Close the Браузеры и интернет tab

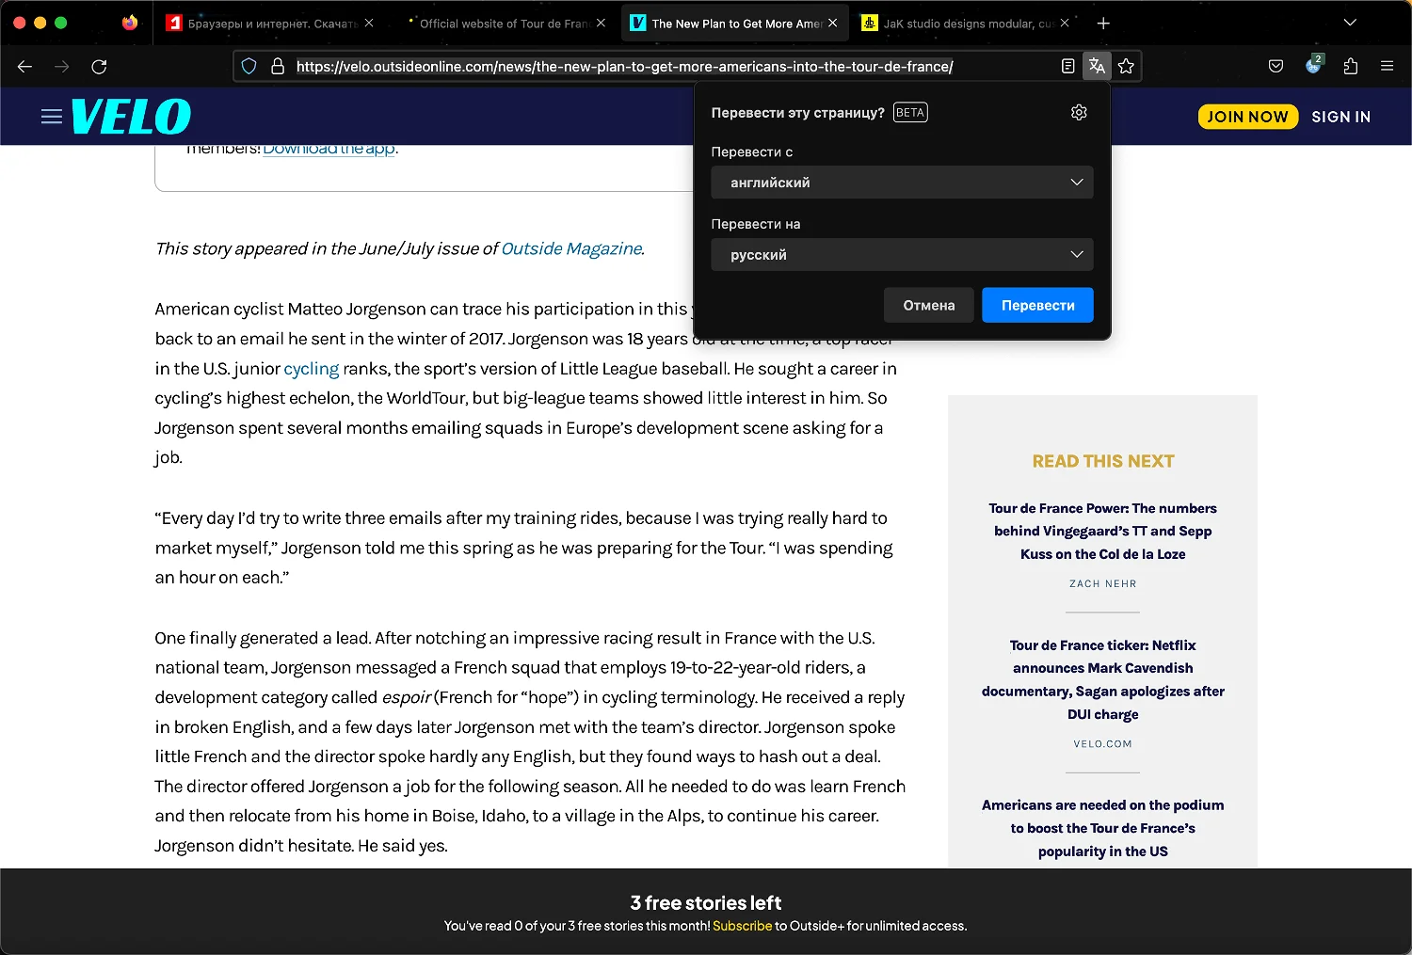369,23
